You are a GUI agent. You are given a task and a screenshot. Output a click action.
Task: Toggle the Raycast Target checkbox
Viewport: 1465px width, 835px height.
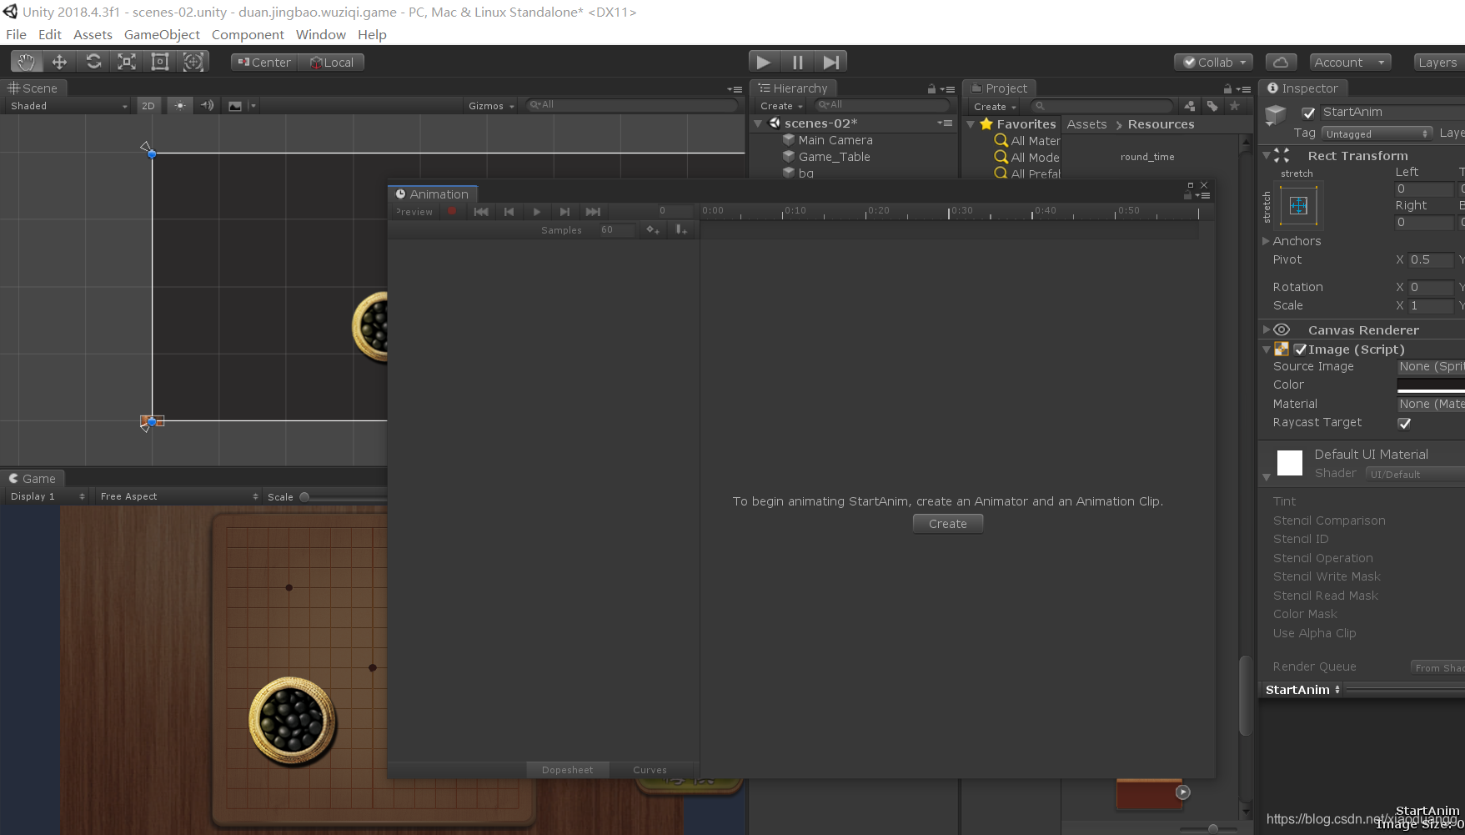coord(1404,423)
